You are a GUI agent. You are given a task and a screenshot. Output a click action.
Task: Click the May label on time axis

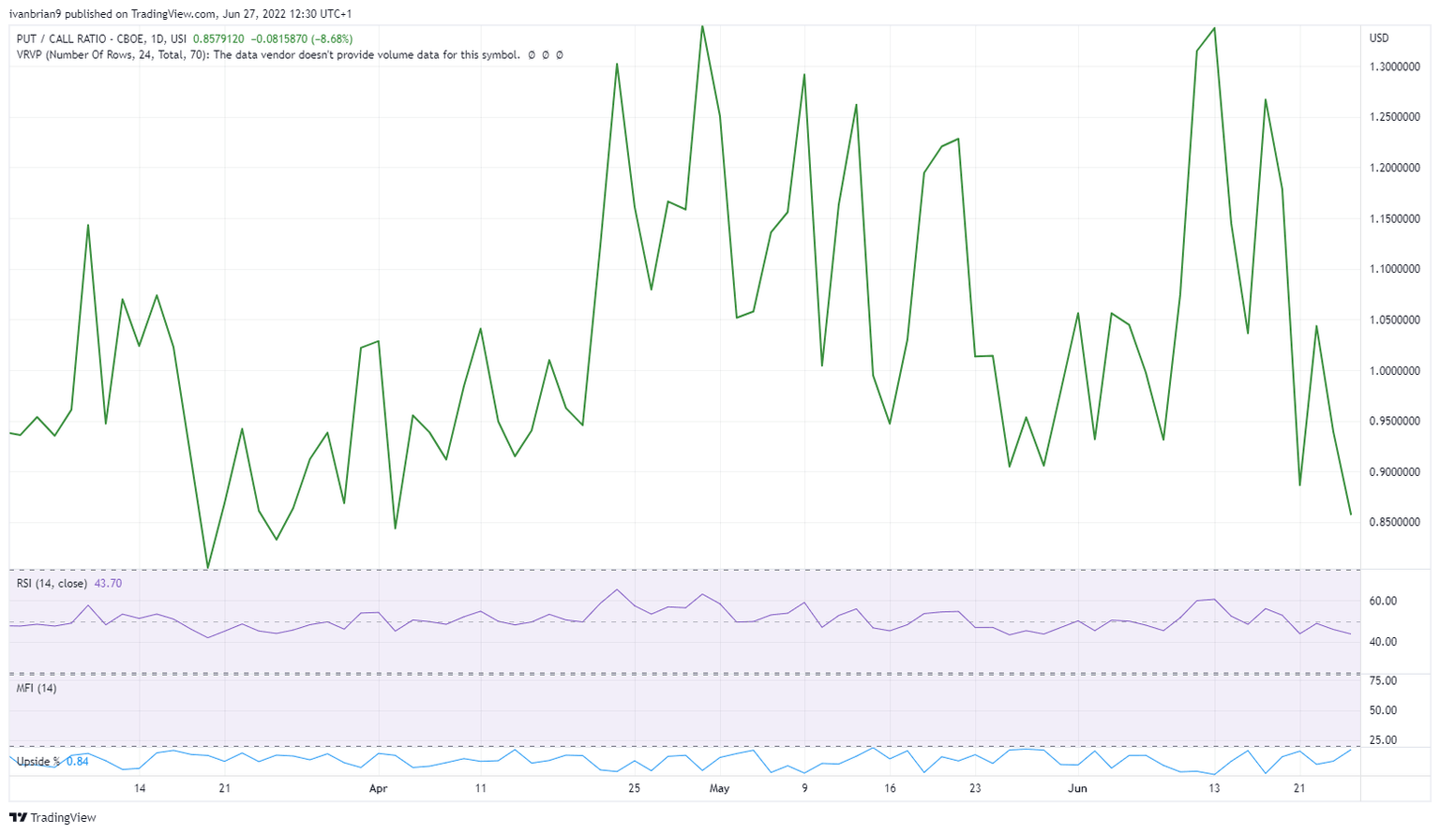coord(719,789)
